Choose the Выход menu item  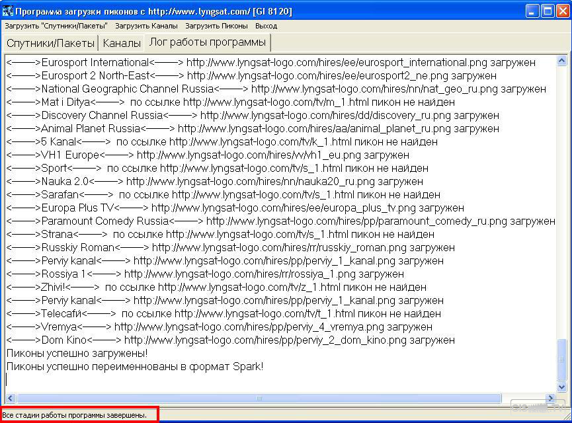(x=266, y=26)
